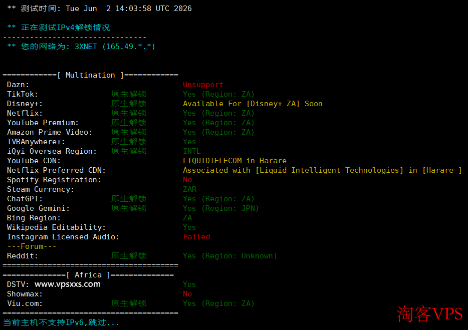
Task: Click the 'ZA' Bing region value
Action: pyautogui.click(x=187, y=218)
